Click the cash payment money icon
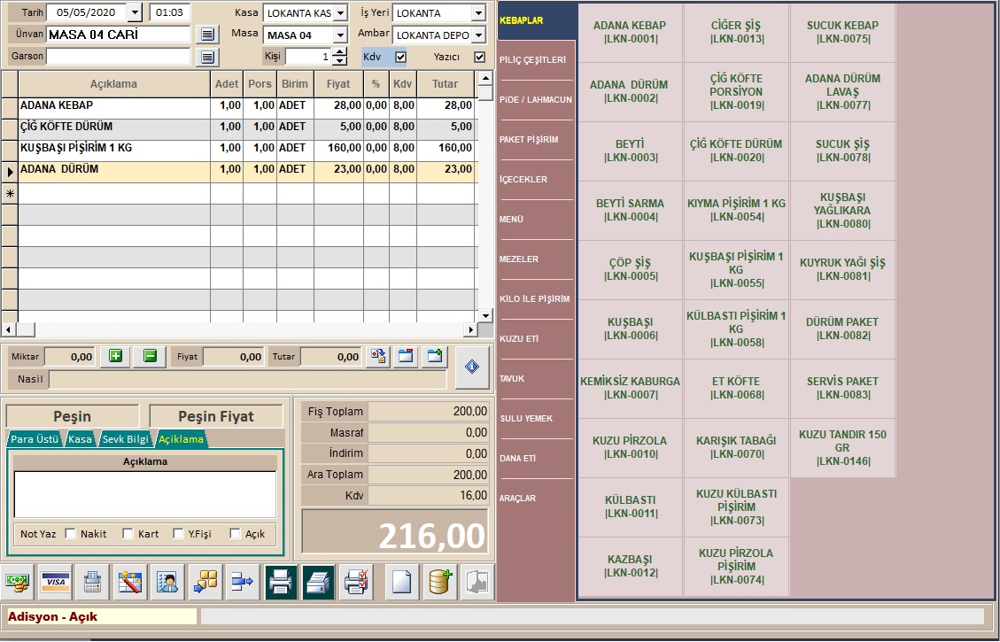This screenshot has height=642, width=1000. point(18,582)
